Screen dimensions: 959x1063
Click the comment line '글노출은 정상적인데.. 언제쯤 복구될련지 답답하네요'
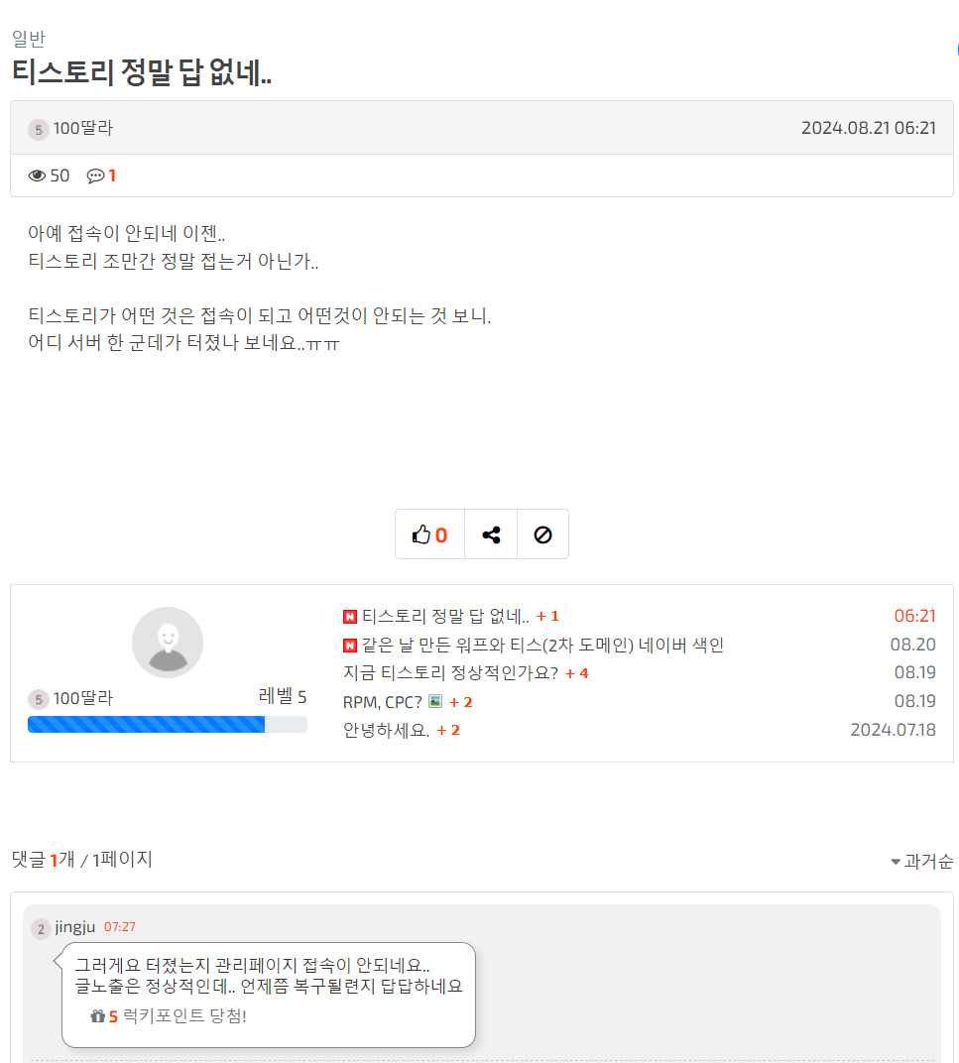click(269, 987)
